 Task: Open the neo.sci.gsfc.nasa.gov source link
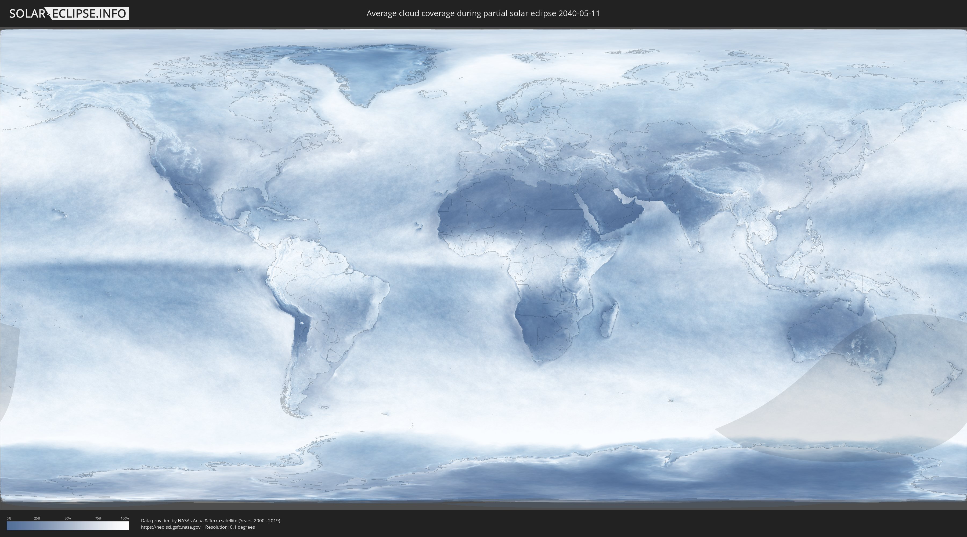point(171,527)
